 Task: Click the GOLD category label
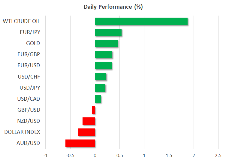33,43
